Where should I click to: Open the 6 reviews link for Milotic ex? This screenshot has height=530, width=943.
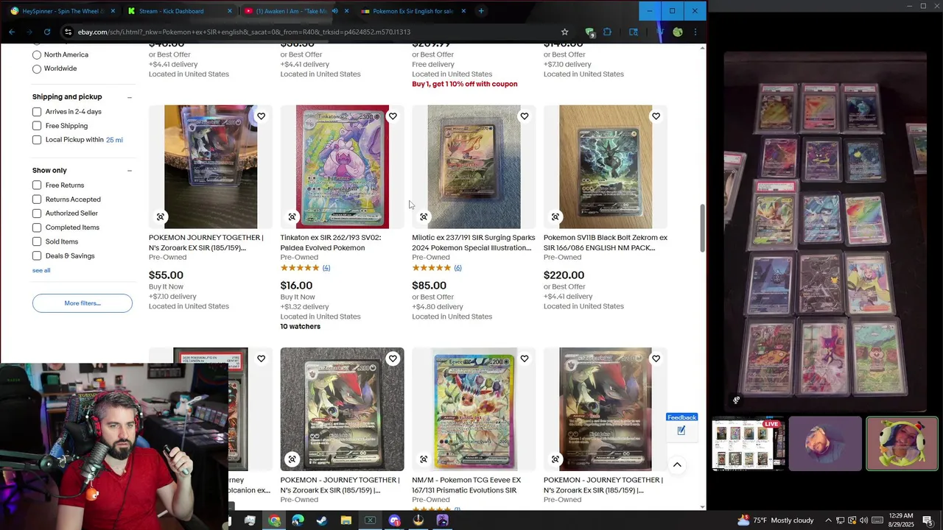[x=458, y=268]
